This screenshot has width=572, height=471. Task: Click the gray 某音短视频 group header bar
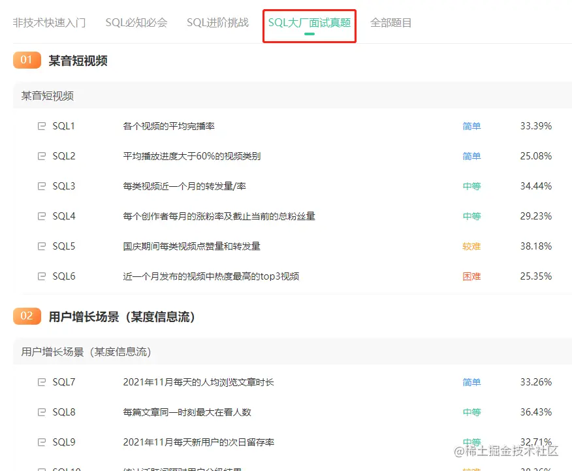(292, 95)
